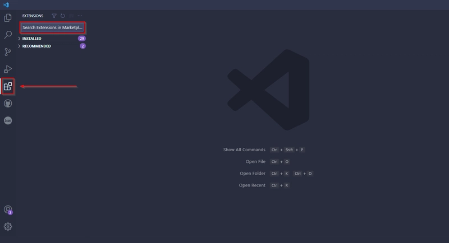Expand the INSTALLED section chevron
The height and width of the screenshot is (243, 449).
click(x=19, y=38)
